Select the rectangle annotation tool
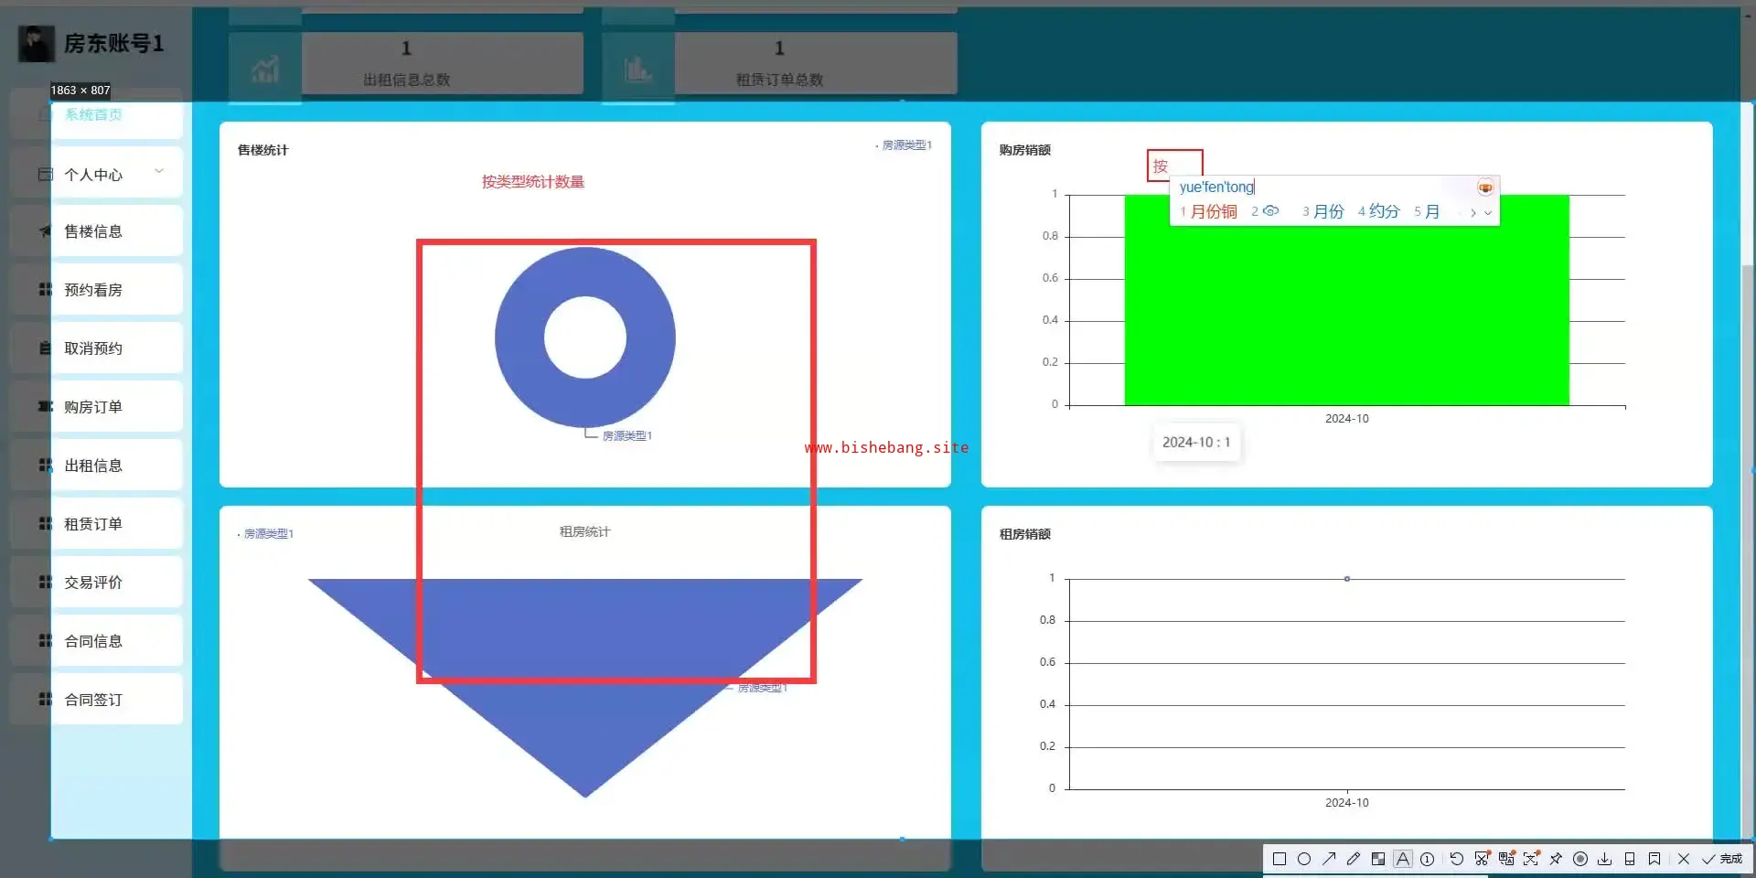This screenshot has width=1756, height=878. tap(1280, 859)
